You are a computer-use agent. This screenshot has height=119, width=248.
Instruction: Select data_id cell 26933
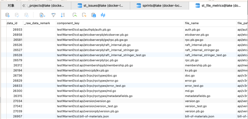[15, 30]
